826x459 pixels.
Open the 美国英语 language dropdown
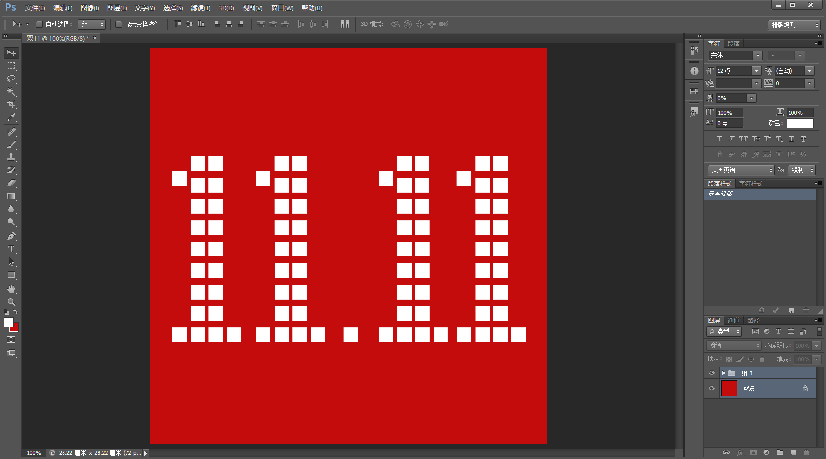tap(741, 170)
